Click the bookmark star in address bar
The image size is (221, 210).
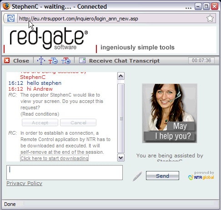pyautogui.click(x=210, y=19)
